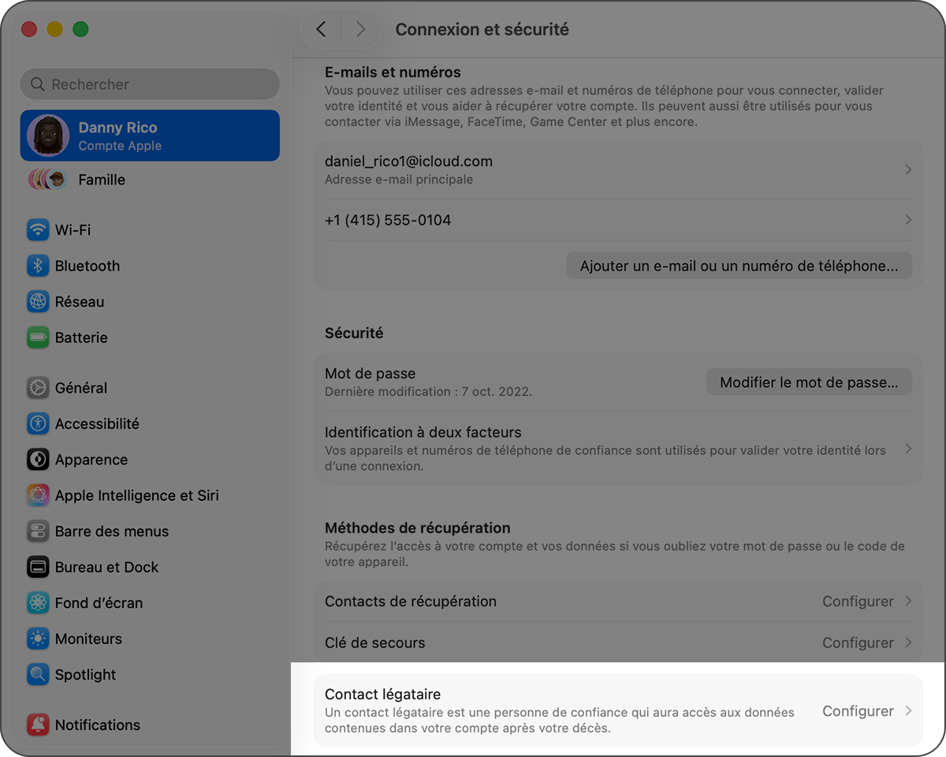The width and height of the screenshot is (946, 757).
Task: Open the Accessibilité icon
Action: (38, 423)
